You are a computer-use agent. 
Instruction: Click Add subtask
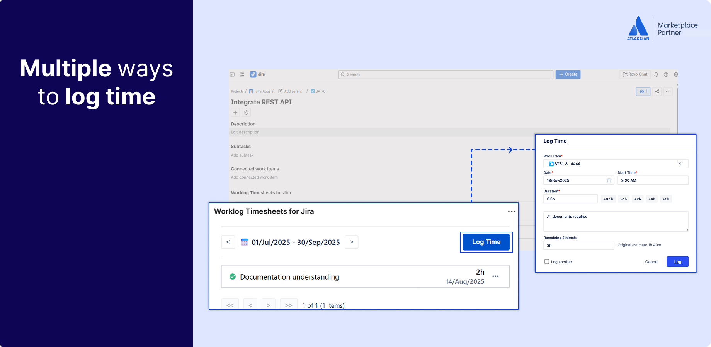coord(242,155)
